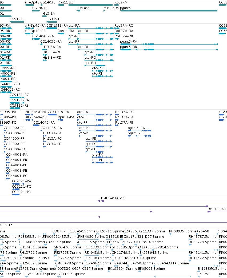The image size is (227, 278).
Task: Select EST RH08935.5prime label
Action: pyautogui.click(x=183, y=231)
